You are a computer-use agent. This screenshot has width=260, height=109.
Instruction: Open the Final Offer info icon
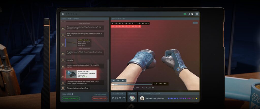click(72, 94)
